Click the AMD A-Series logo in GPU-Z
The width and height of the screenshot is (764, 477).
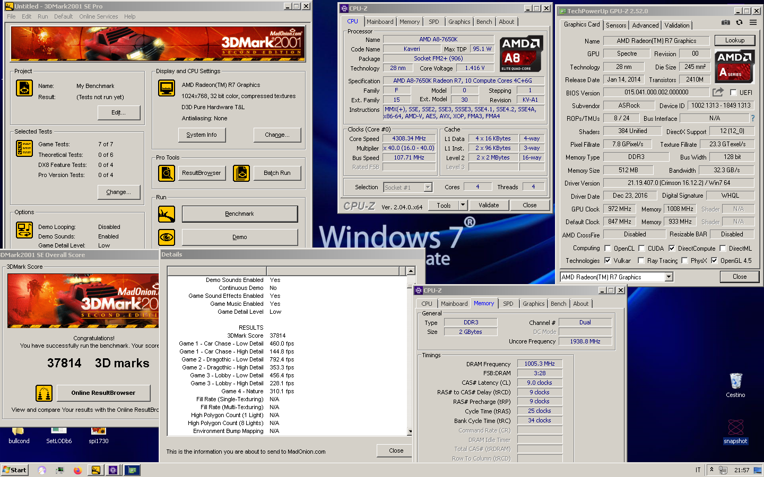click(x=734, y=66)
